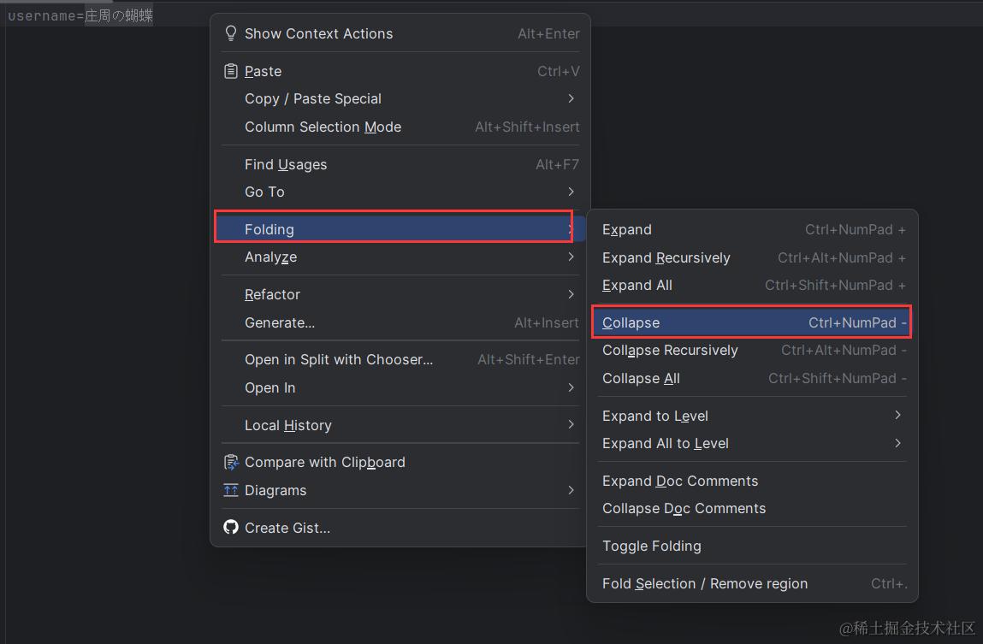Open the Diagrams submenu arrow
This screenshot has height=644, width=983.
[571, 490]
